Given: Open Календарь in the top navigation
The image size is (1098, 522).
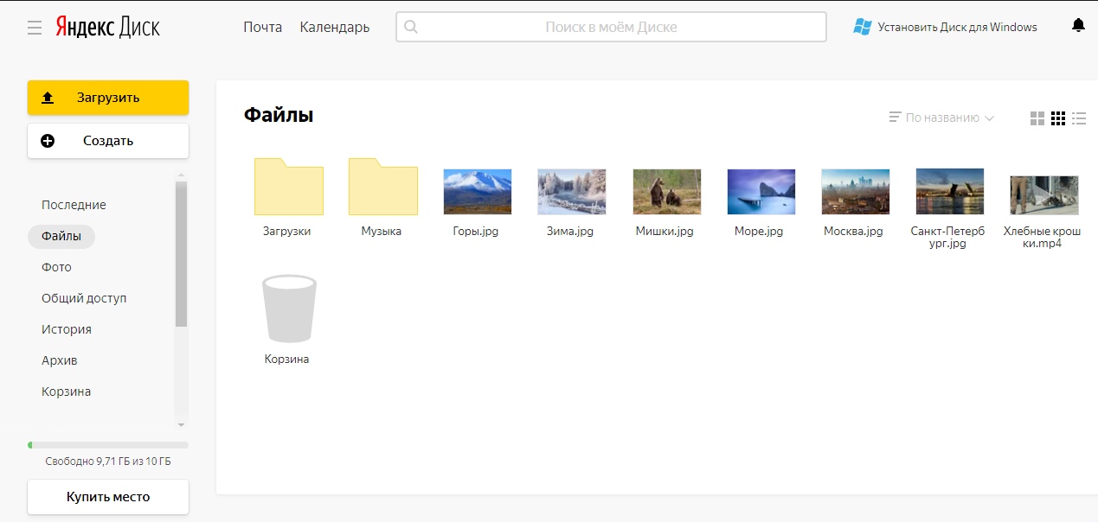Looking at the screenshot, I should [x=335, y=27].
